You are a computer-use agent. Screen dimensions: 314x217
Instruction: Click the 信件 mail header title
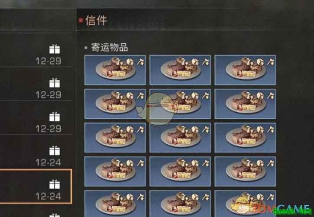tap(96, 20)
